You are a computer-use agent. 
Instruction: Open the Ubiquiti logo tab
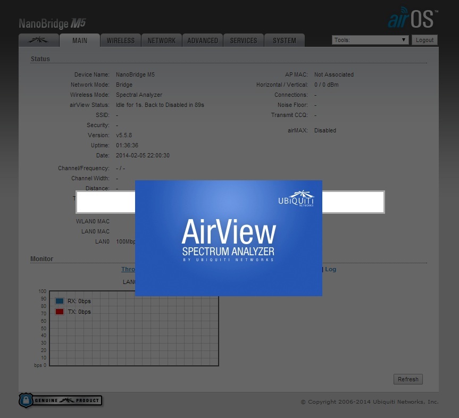tap(39, 40)
